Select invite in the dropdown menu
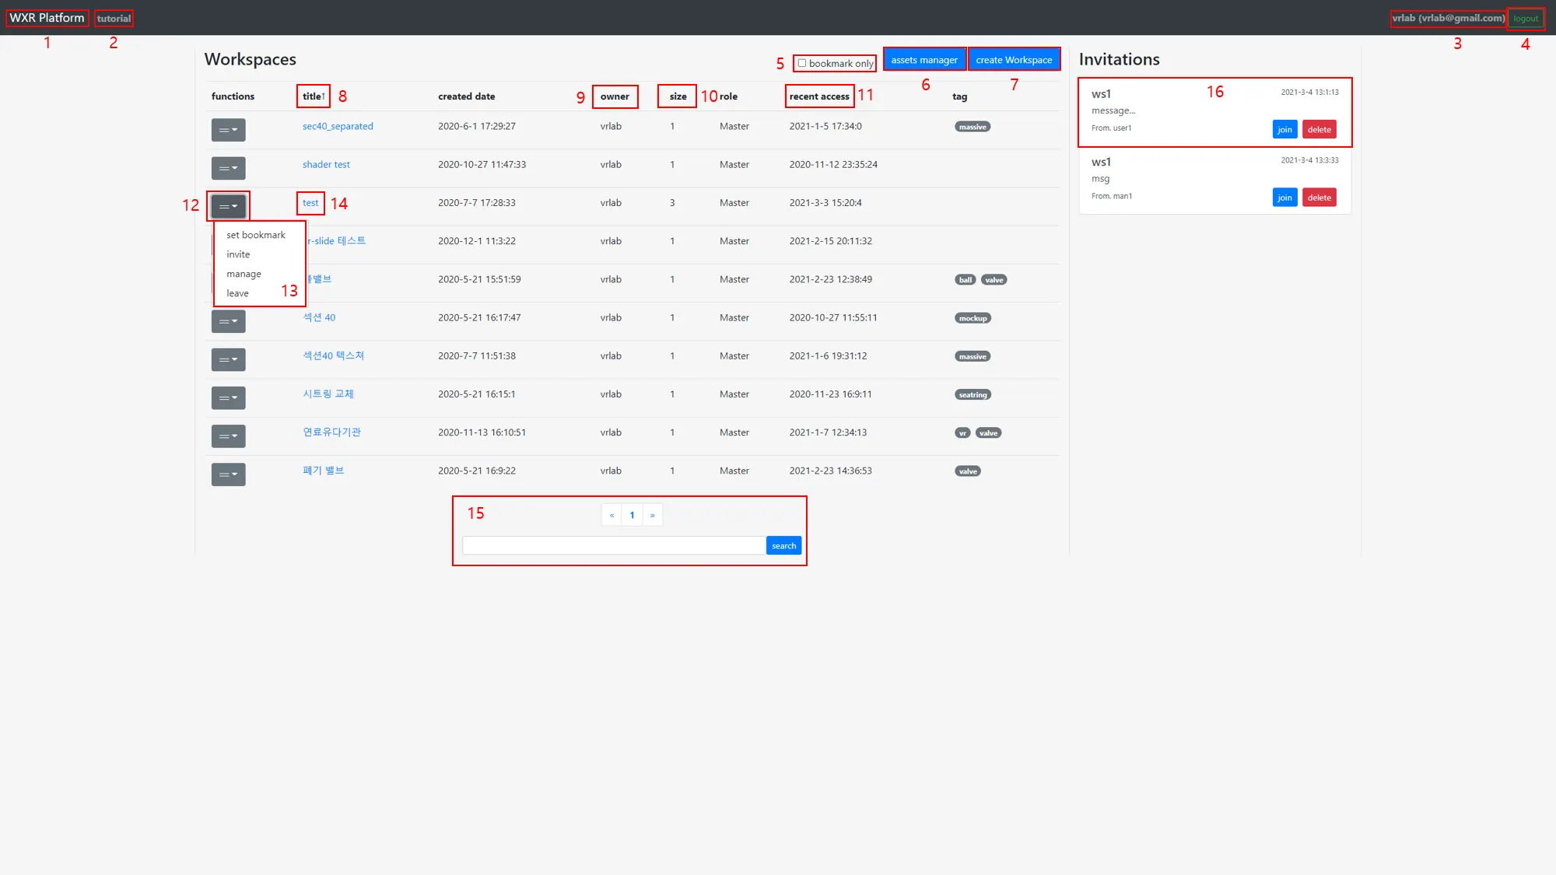This screenshot has width=1556, height=875. click(238, 254)
